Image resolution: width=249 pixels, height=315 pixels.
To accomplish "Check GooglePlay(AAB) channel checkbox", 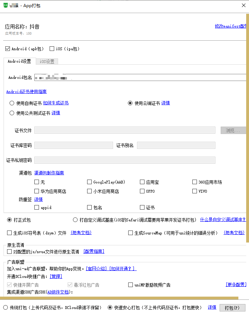I will [x=89, y=182].
